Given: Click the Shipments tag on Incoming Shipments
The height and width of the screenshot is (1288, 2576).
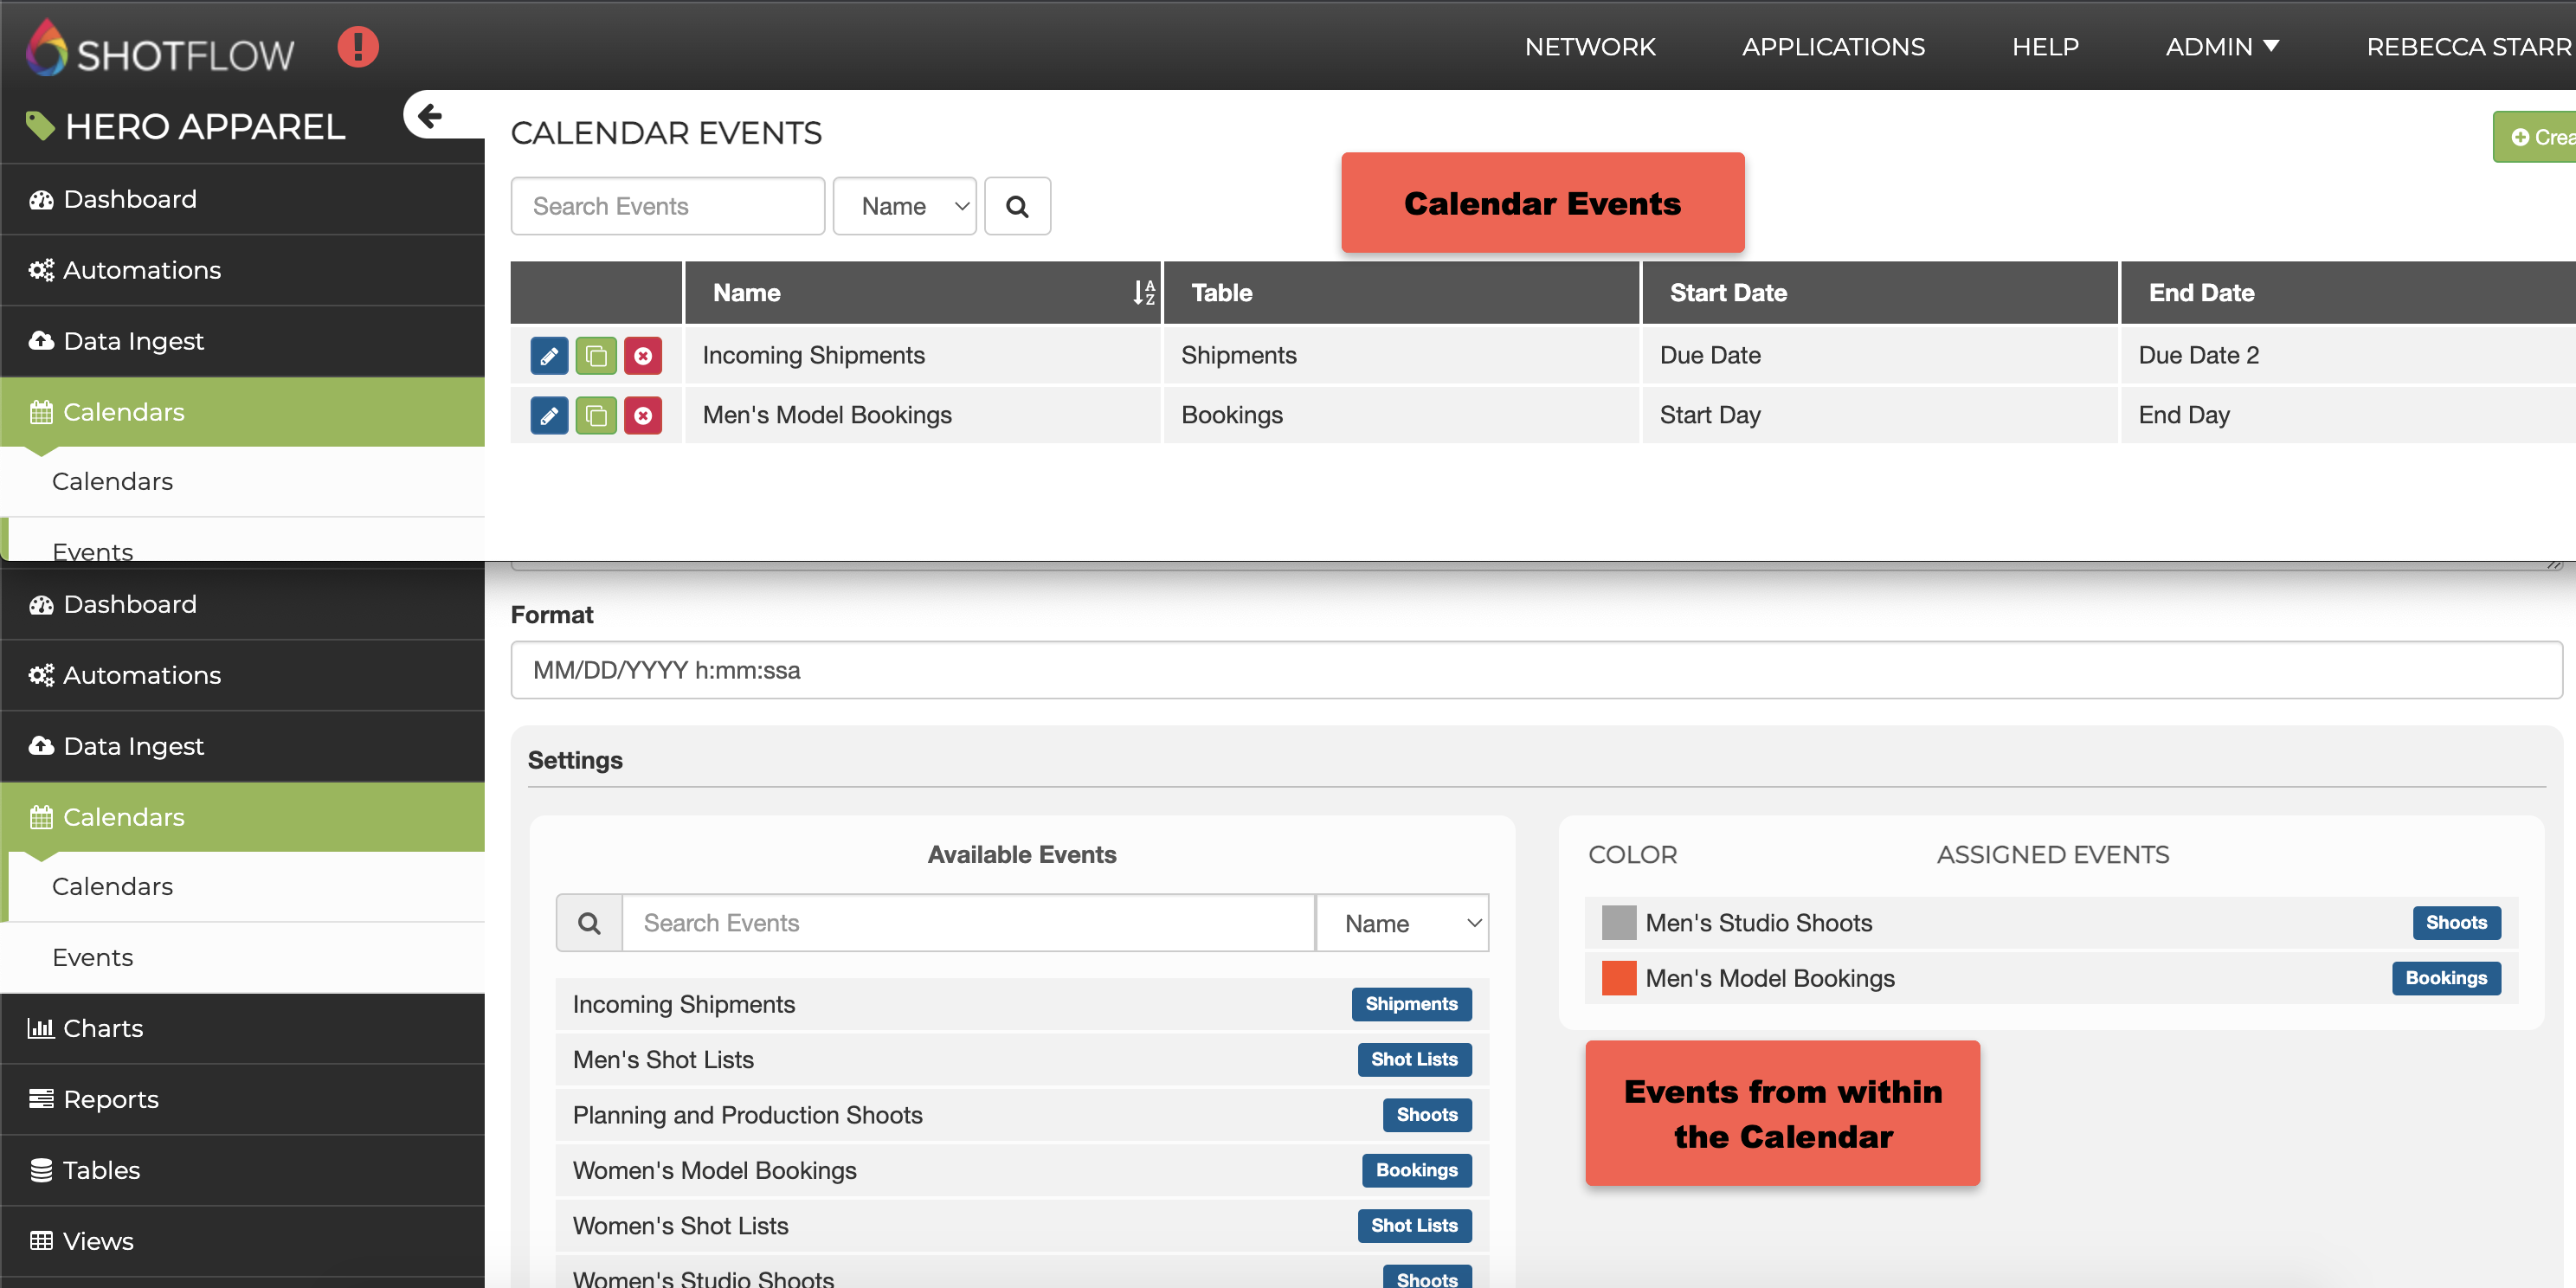Looking at the screenshot, I should pyautogui.click(x=1410, y=1004).
